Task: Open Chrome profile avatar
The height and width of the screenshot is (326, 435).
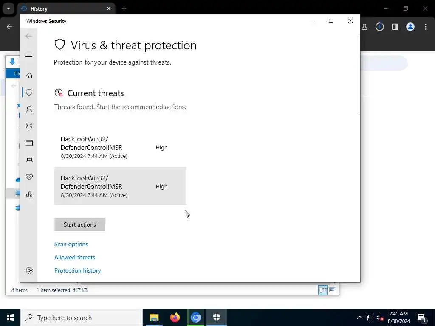Action: 410,27
